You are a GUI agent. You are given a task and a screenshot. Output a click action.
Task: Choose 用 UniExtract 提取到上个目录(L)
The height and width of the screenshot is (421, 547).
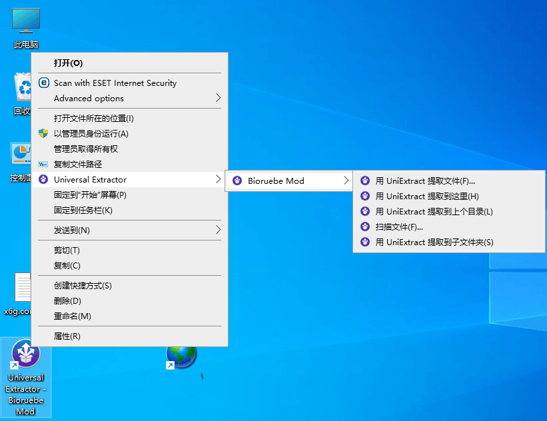pos(434,211)
